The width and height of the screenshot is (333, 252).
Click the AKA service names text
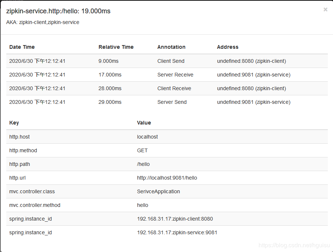pos(43,22)
